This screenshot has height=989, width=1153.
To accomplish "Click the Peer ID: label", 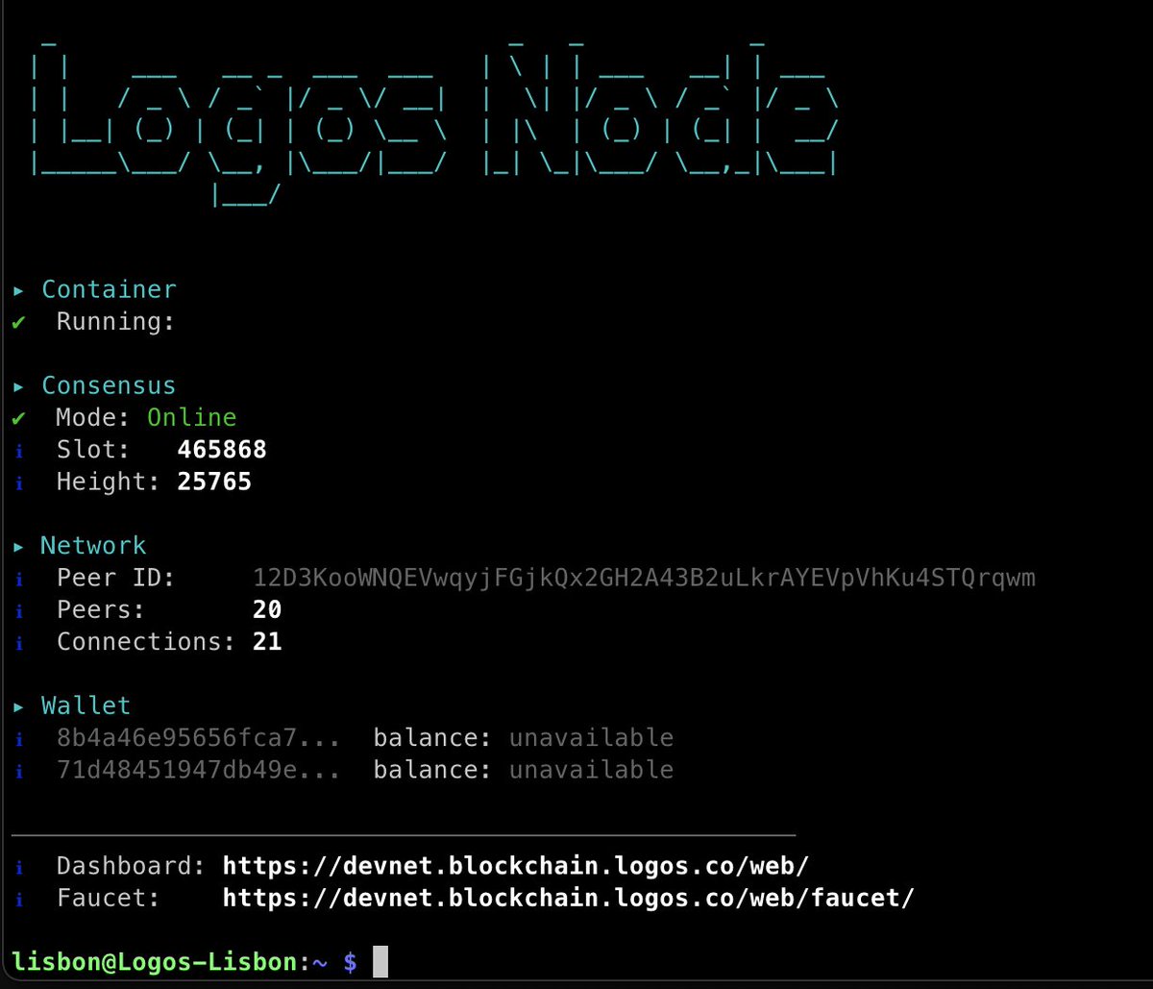I will pos(116,578).
